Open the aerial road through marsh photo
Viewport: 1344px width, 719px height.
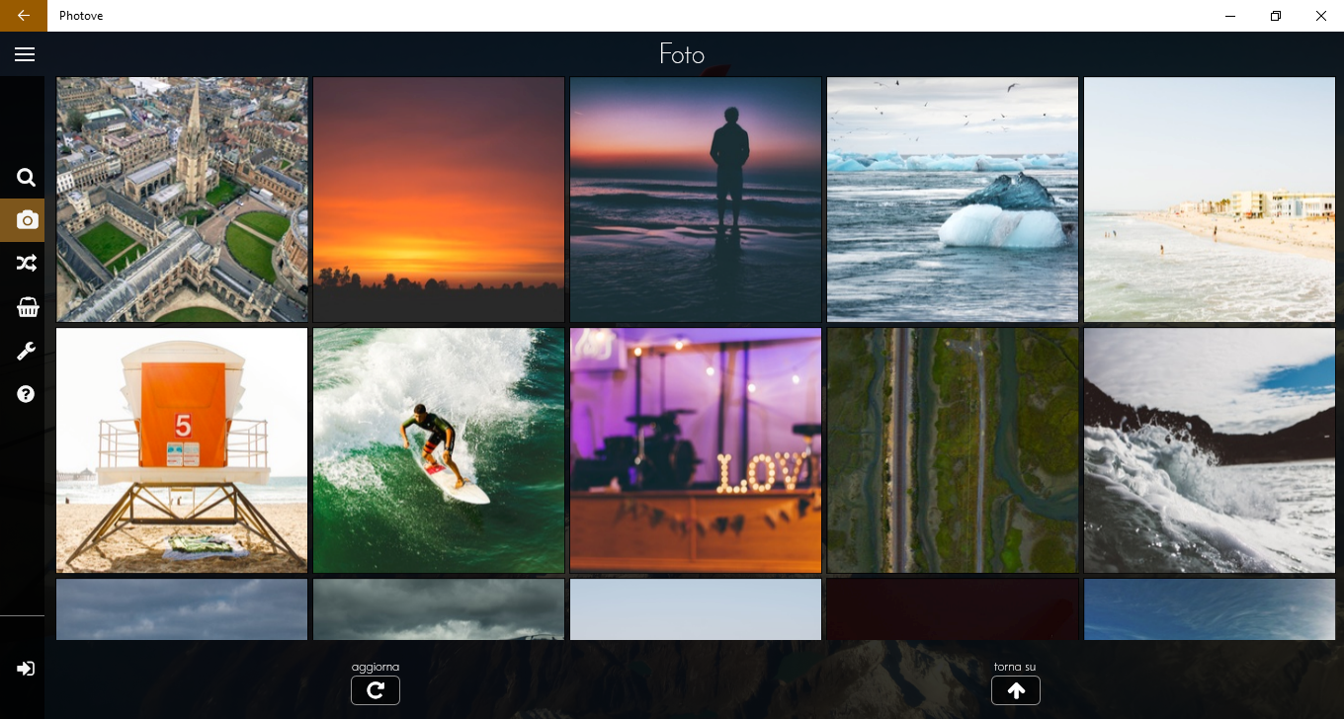[953, 450]
